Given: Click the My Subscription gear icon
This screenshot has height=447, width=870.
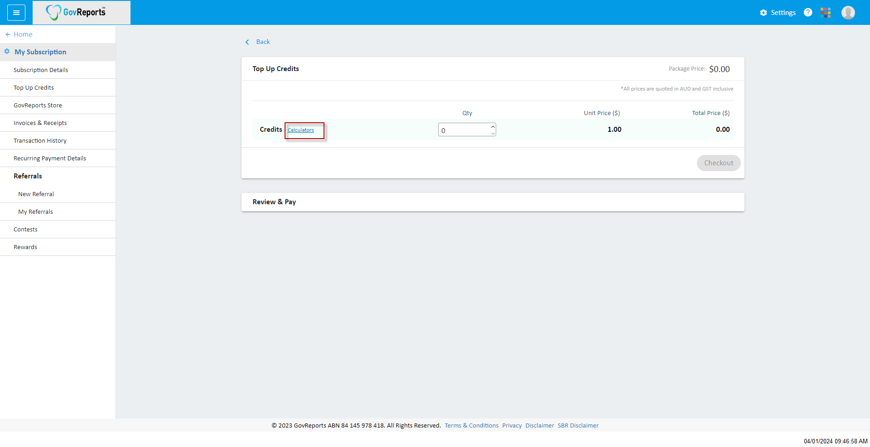Looking at the screenshot, I should 7,52.
